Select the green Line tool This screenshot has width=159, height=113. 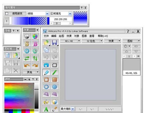pyautogui.click(x=55, y=72)
